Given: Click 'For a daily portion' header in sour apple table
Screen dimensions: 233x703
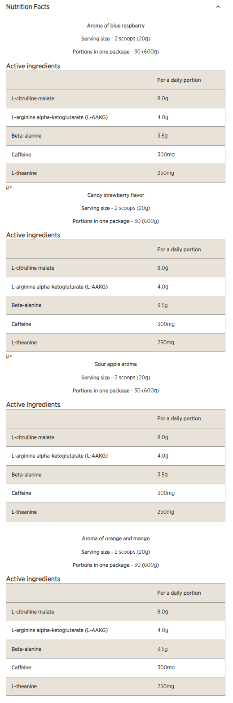Looking at the screenshot, I should [x=179, y=418].
